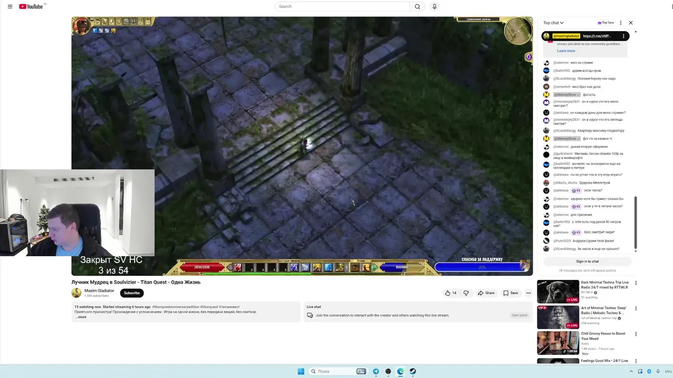
Task: Click Learn more about chat guidelines
Action: click(566, 51)
